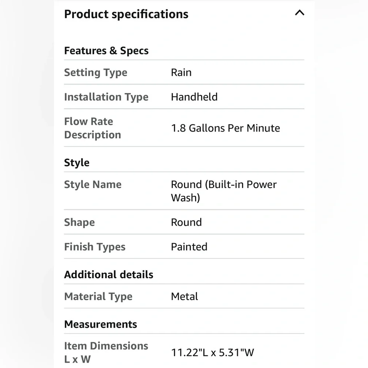Click the Product specifications heading
368x368 pixels.
(x=126, y=14)
